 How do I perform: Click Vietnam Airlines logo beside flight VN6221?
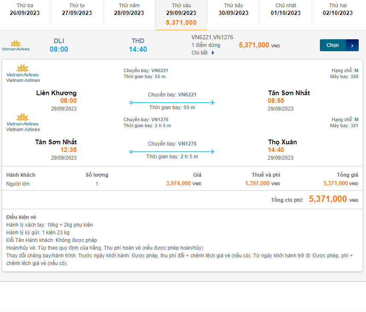pos(23,70)
